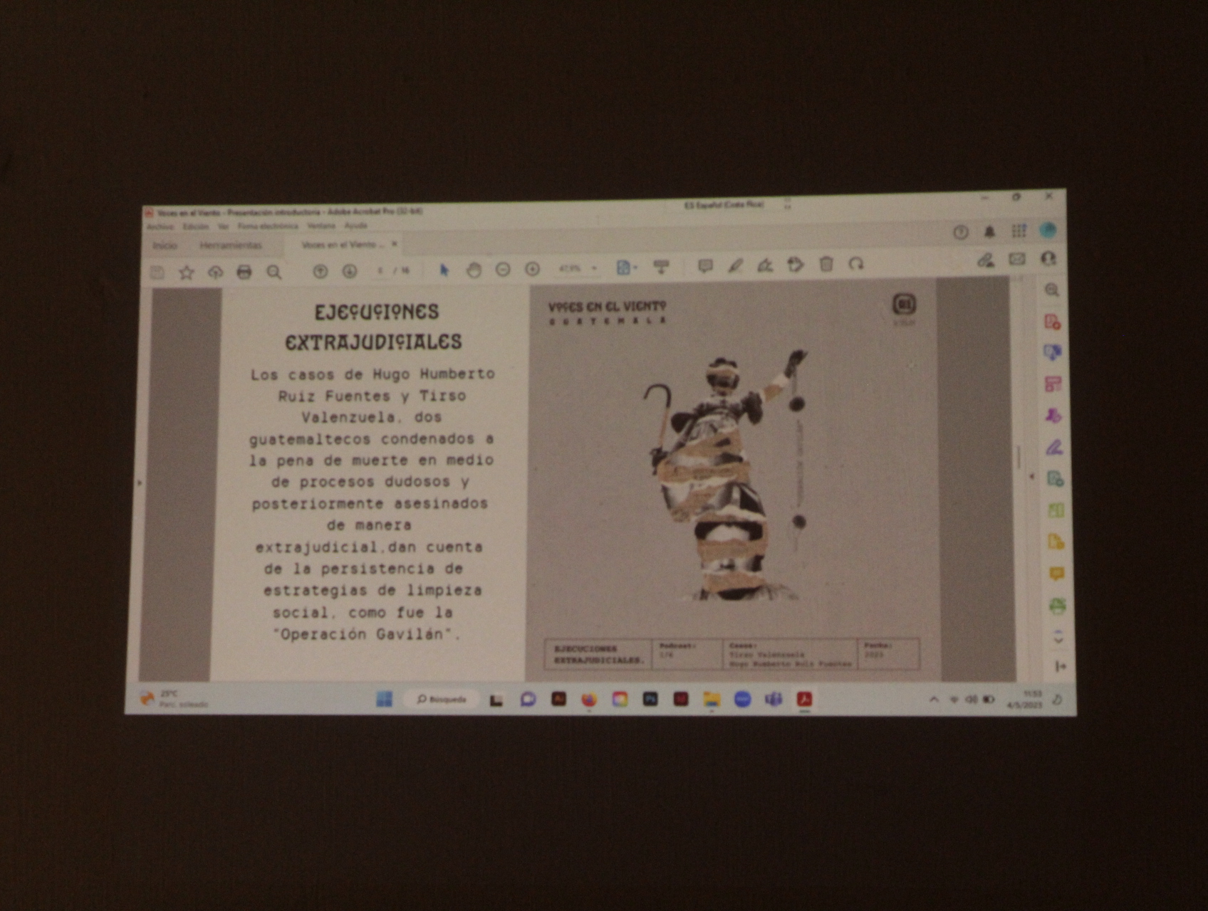The height and width of the screenshot is (911, 1208).
Task: Open the user account avatar
Action: point(1048,230)
